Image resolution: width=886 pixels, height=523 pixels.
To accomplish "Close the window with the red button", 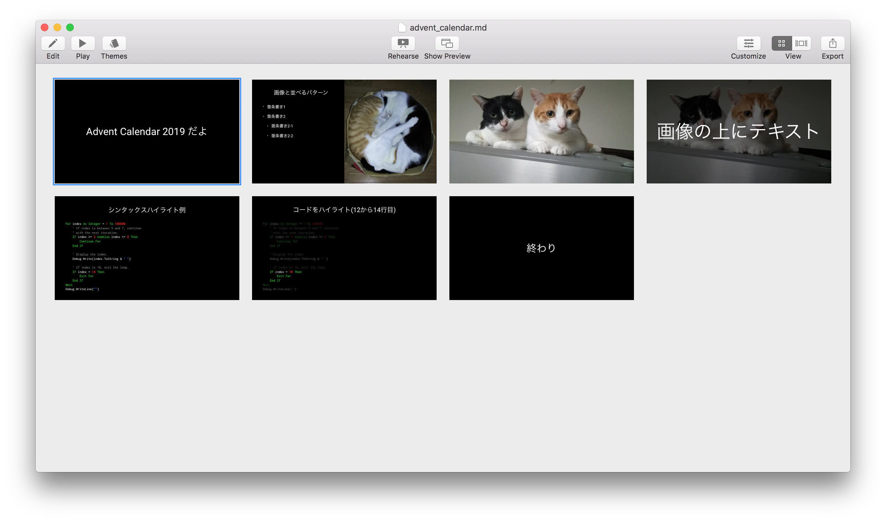I will [45, 27].
